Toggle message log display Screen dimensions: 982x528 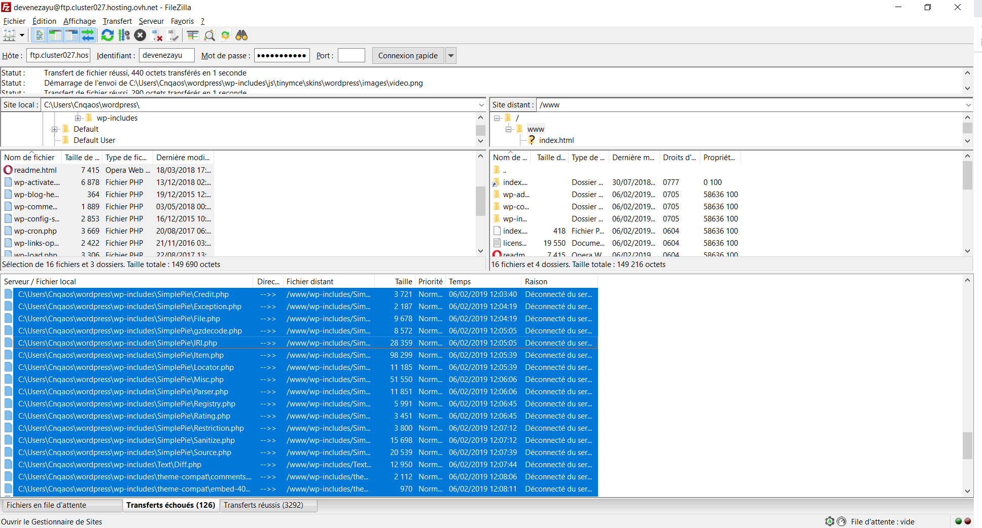click(39, 35)
